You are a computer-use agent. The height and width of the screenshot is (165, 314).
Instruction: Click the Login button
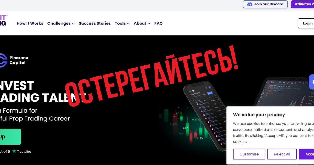click(306, 23)
